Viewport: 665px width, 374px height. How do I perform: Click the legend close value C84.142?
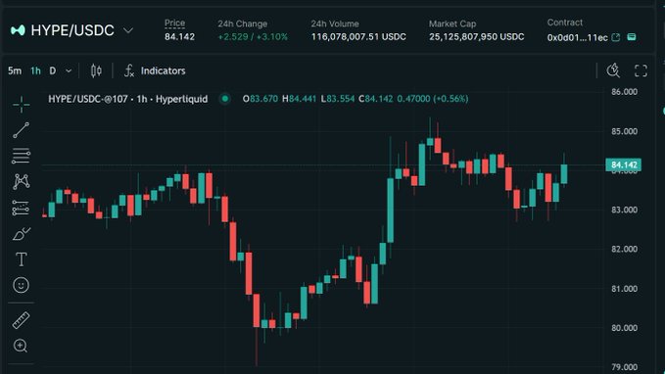[376, 99]
